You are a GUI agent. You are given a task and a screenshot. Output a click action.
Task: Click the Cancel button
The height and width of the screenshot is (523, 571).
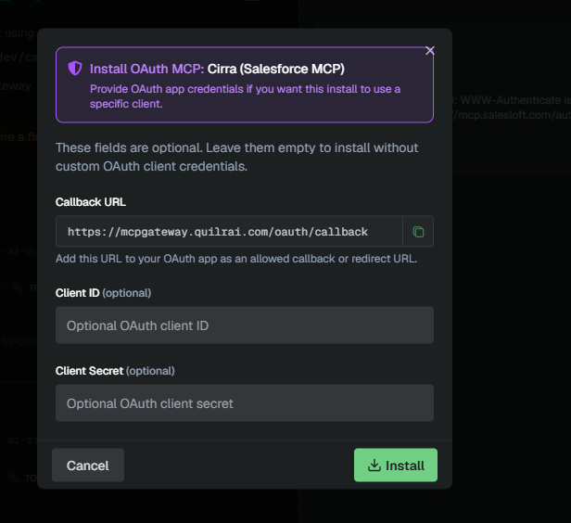(88, 466)
